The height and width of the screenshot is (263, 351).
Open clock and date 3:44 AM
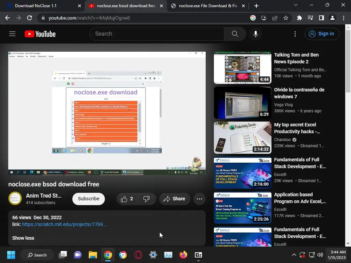click(x=337, y=255)
